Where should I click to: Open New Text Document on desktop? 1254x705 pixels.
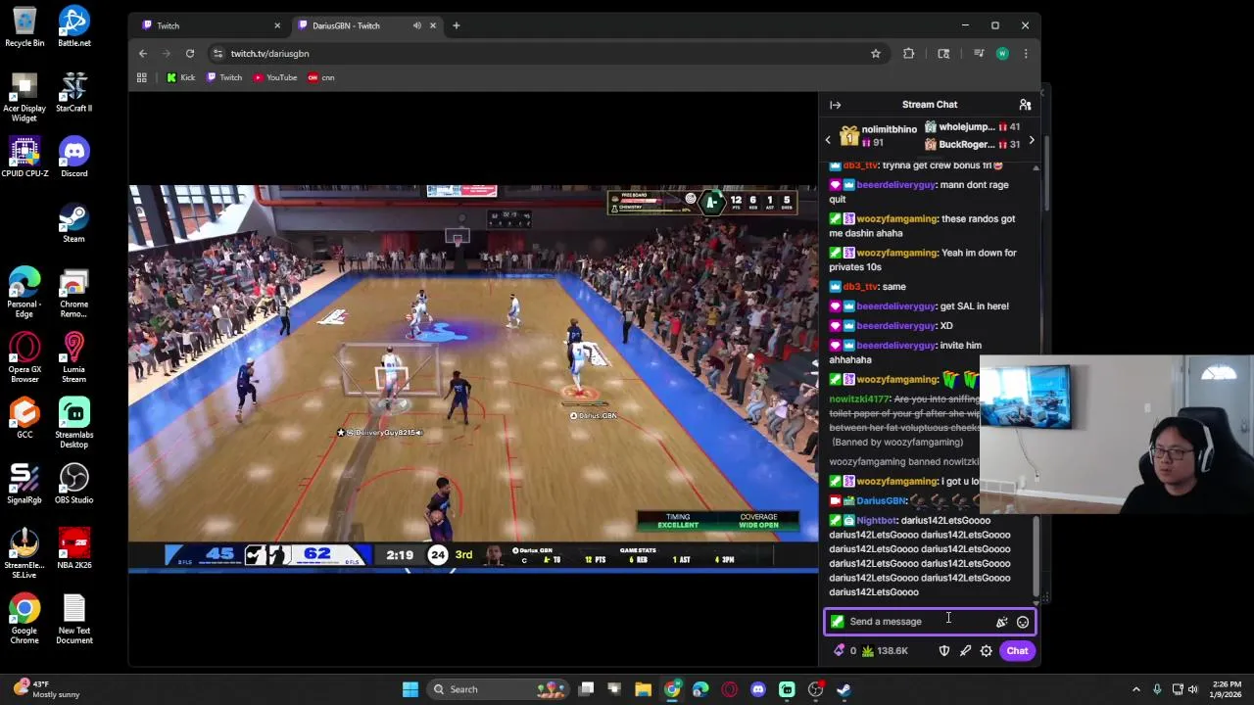(x=73, y=620)
